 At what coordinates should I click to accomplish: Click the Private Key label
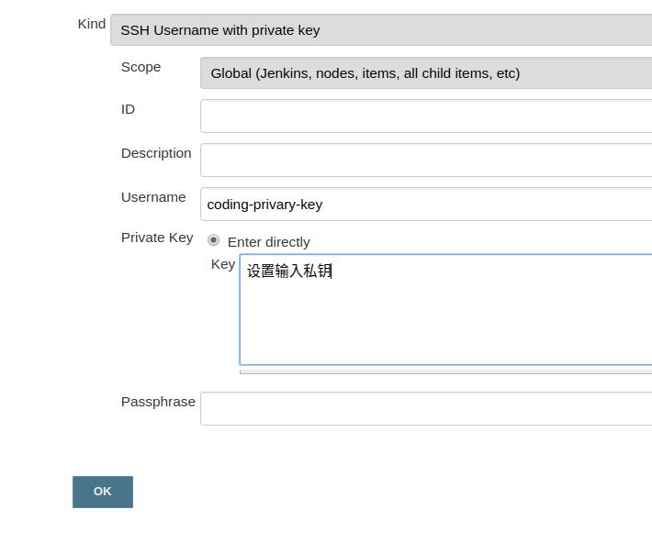(x=157, y=238)
